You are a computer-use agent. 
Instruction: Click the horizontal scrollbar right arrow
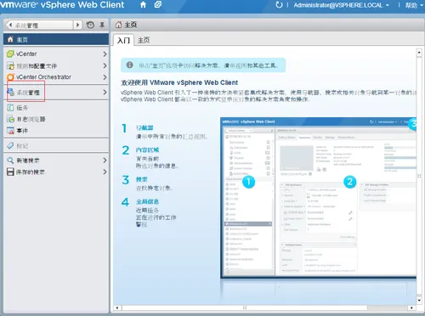point(411,308)
